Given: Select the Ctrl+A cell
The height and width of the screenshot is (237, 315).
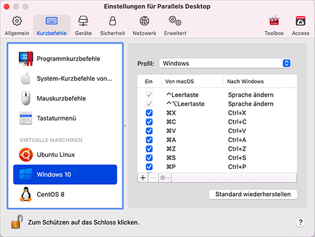Looking at the screenshot, I should pyautogui.click(x=237, y=140).
